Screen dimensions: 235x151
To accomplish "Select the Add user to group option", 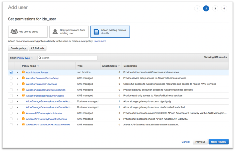I will (x=28, y=32).
